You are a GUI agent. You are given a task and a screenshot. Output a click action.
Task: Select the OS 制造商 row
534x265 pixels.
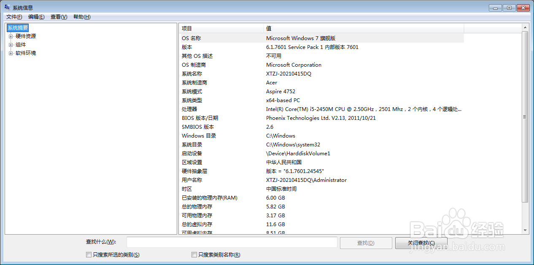coord(321,65)
